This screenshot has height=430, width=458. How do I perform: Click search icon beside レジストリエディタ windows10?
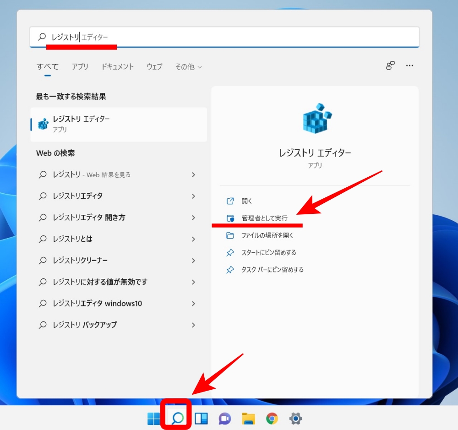coord(43,304)
